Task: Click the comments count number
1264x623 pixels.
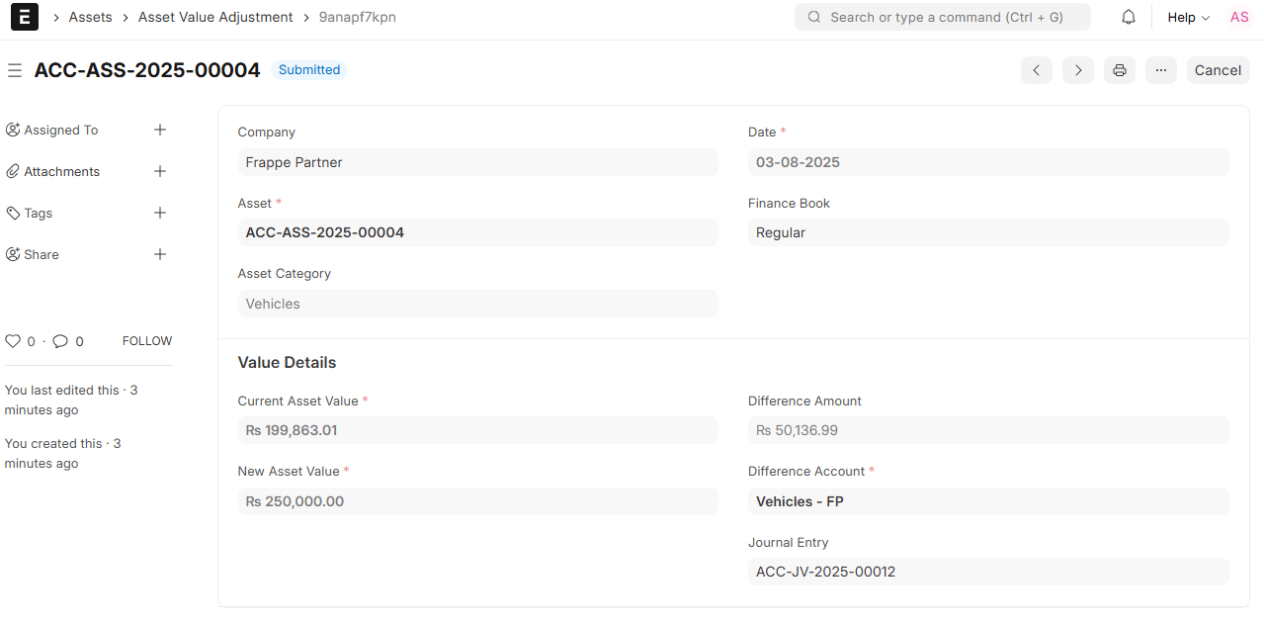Action: [79, 341]
